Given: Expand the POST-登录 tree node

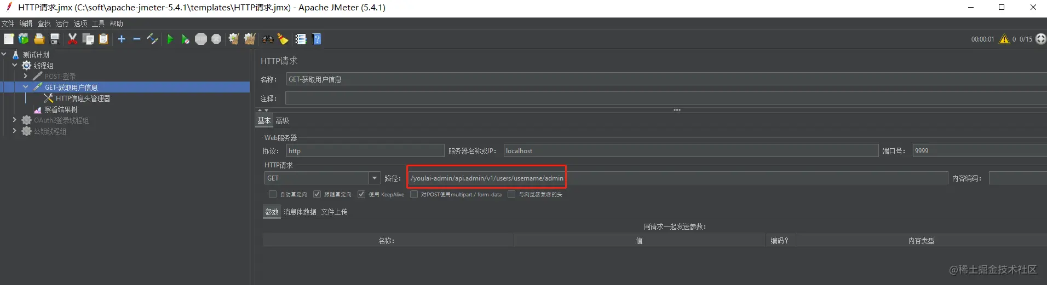Looking at the screenshot, I should (x=25, y=76).
